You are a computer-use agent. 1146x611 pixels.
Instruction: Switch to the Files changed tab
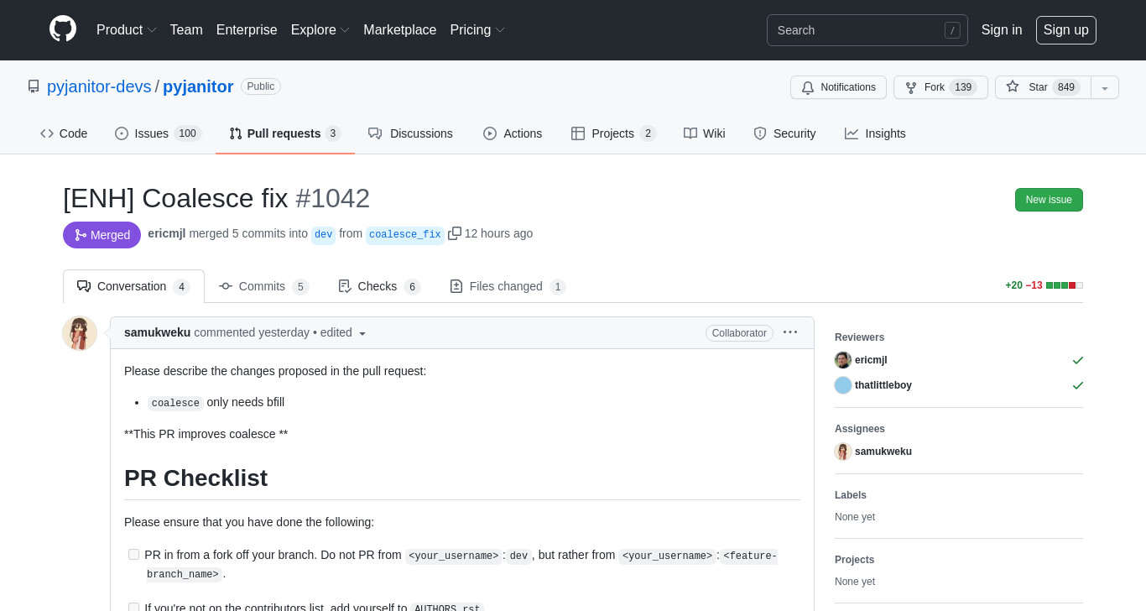coord(508,286)
